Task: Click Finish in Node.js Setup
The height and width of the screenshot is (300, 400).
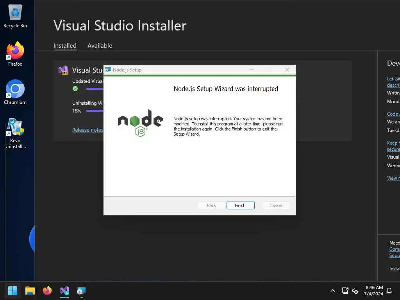Action: coord(240,205)
